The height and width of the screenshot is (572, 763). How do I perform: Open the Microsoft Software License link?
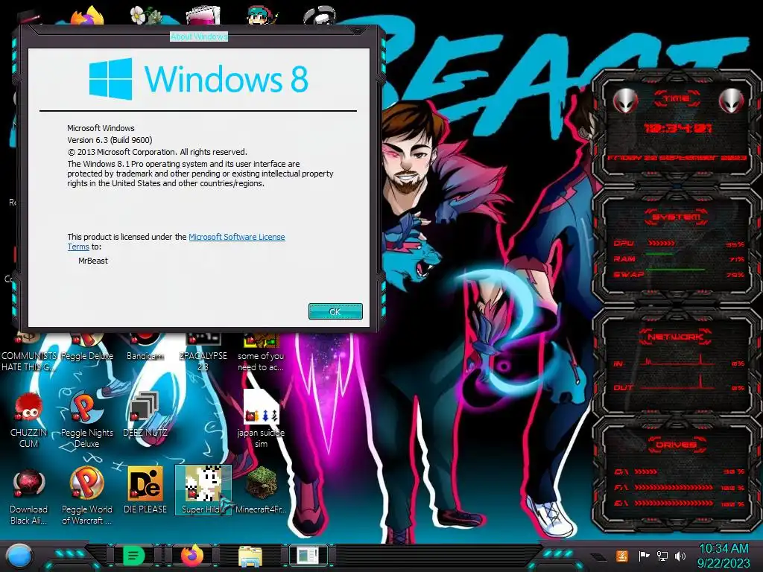click(236, 237)
